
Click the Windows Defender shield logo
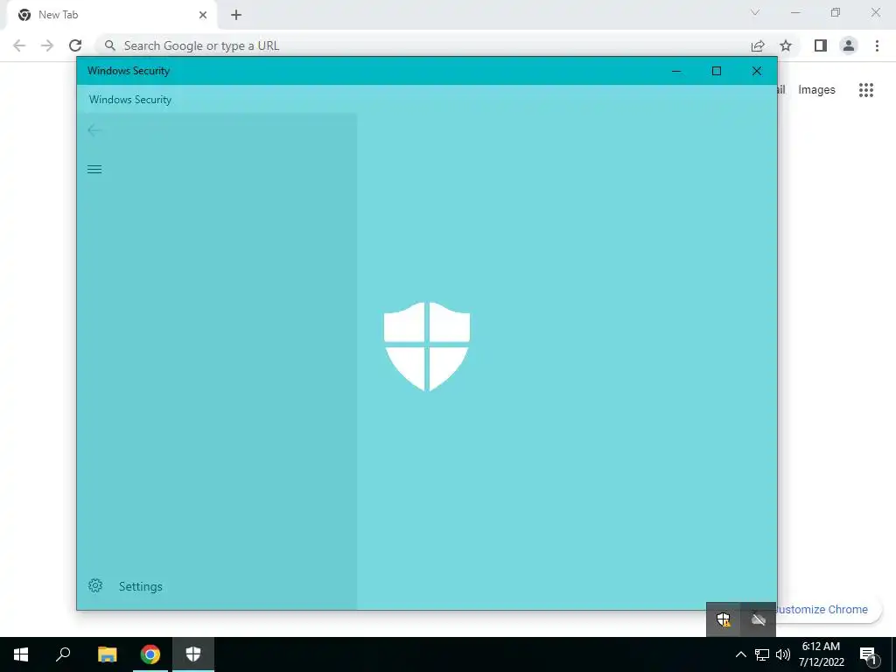tap(427, 346)
